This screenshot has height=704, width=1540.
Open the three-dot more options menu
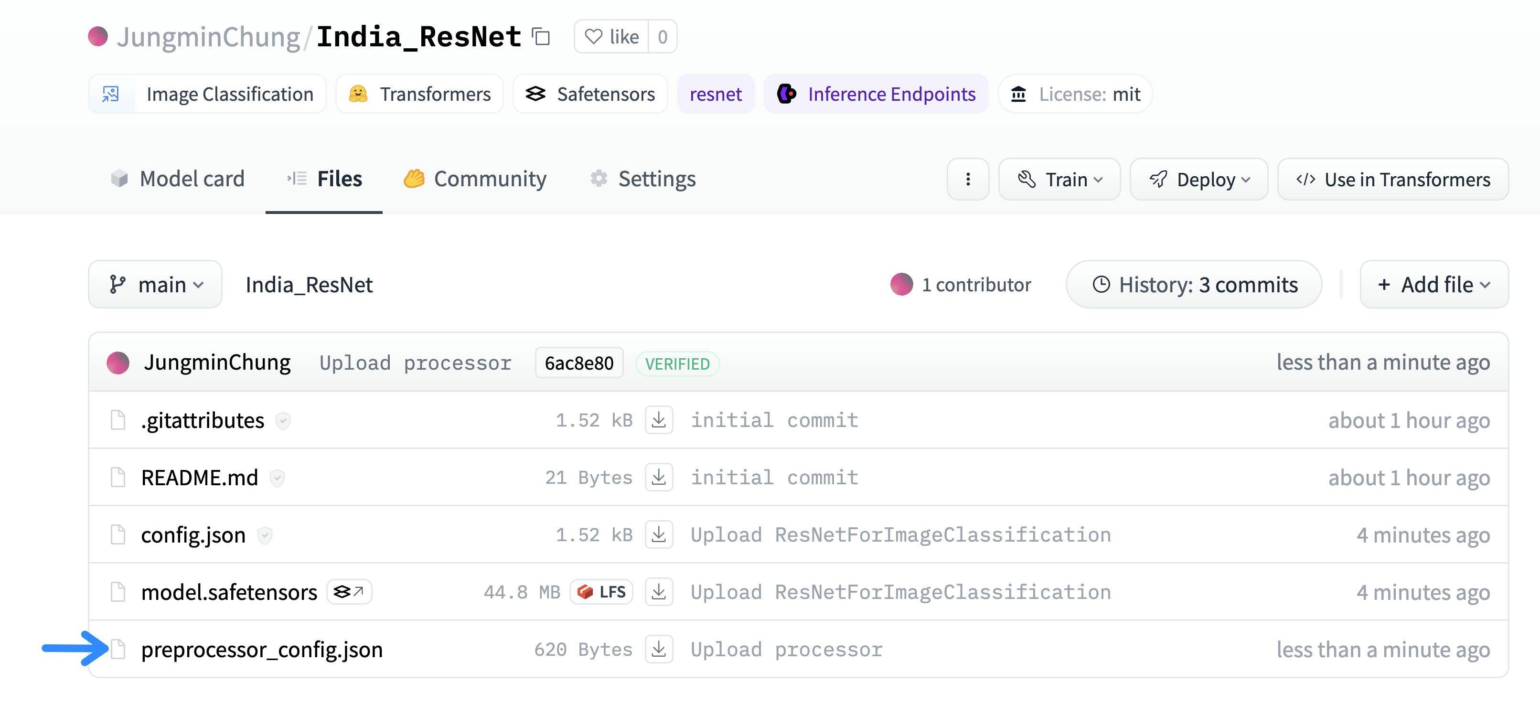tap(968, 179)
